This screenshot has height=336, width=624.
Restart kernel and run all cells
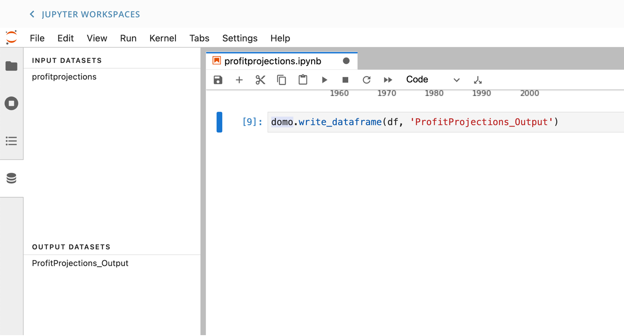pyautogui.click(x=388, y=80)
